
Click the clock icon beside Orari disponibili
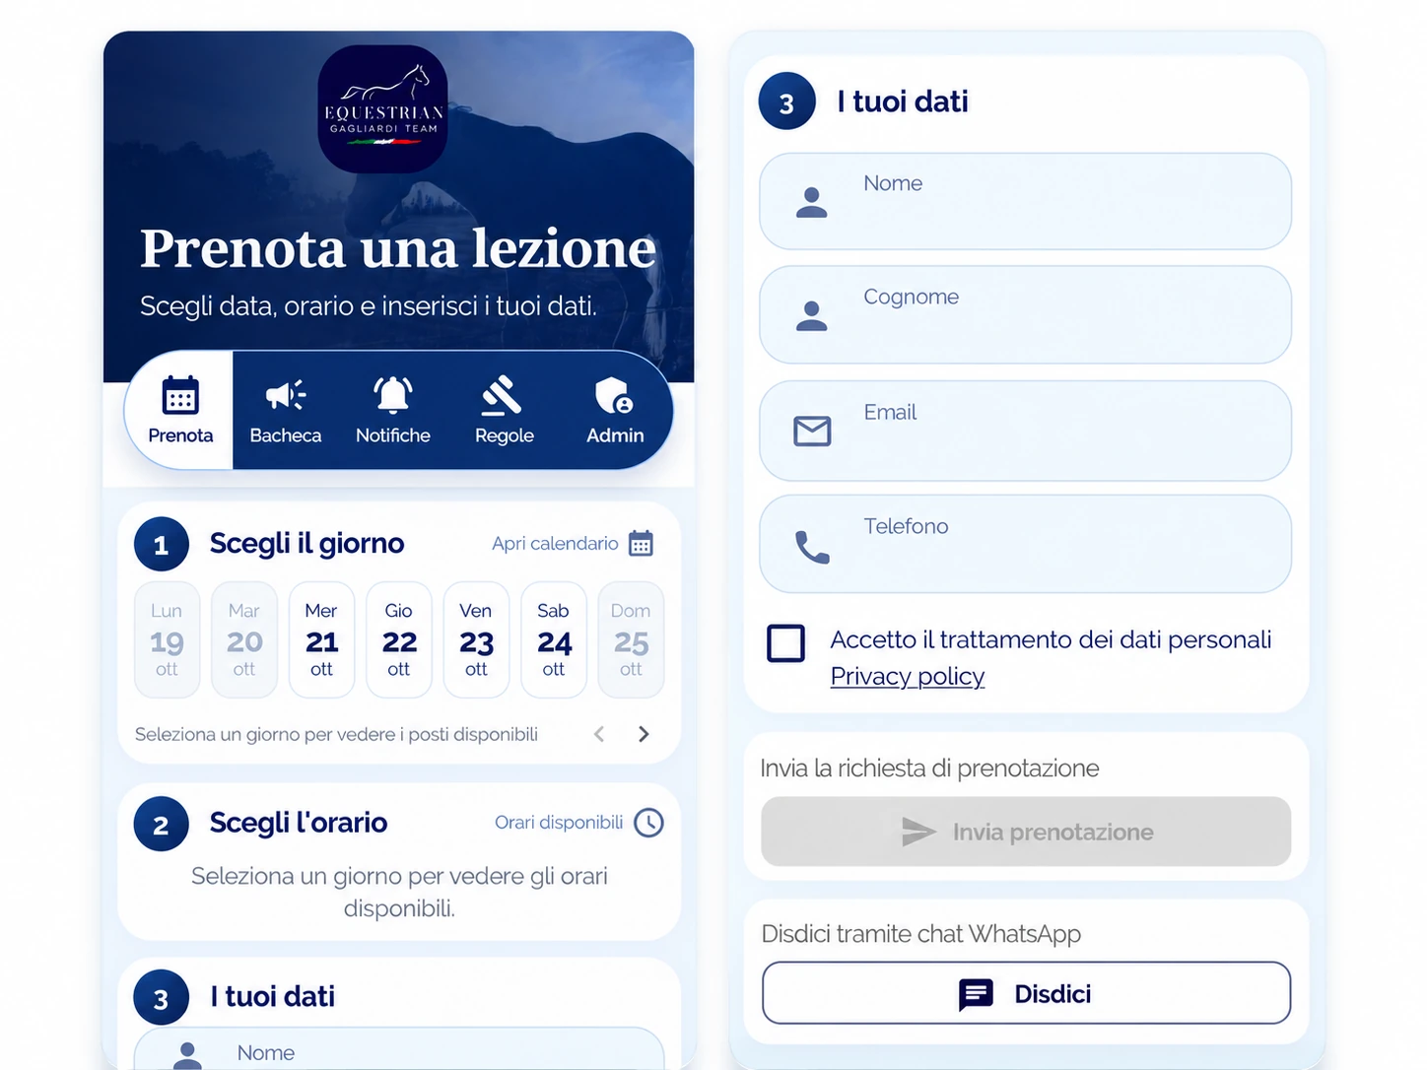coord(648,823)
